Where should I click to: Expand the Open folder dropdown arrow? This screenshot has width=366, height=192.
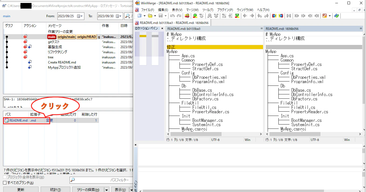tap(155, 16)
